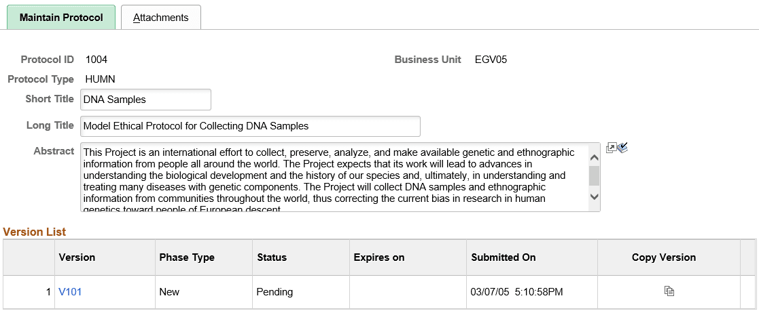
Task: Run spell check on the Abstract
Action: pyautogui.click(x=622, y=148)
